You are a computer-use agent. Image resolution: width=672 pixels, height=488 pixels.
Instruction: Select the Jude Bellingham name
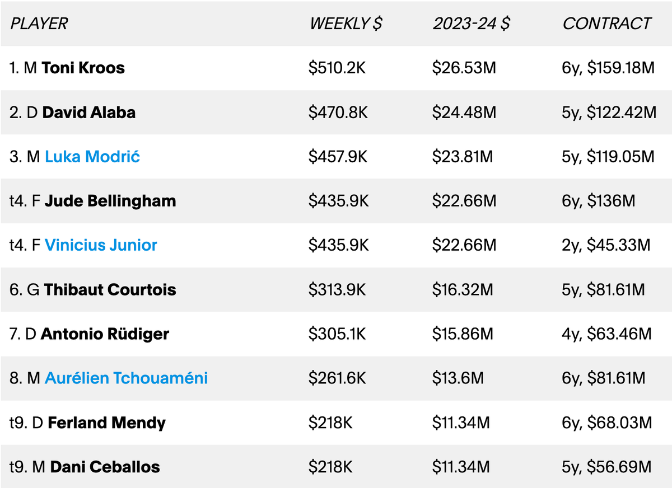[x=110, y=201]
